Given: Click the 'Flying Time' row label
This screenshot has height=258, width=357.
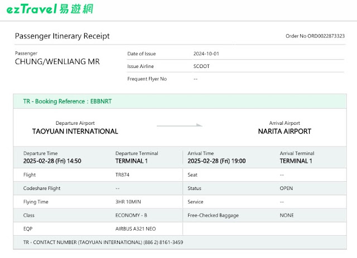Looking at the screenshot, I should click(x=36, y=202).
